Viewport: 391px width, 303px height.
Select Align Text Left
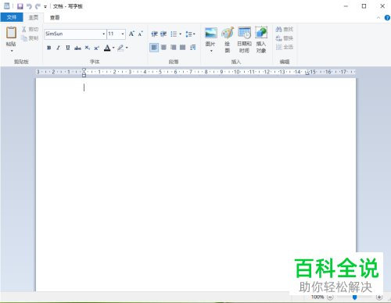click(x=154, y=48)
